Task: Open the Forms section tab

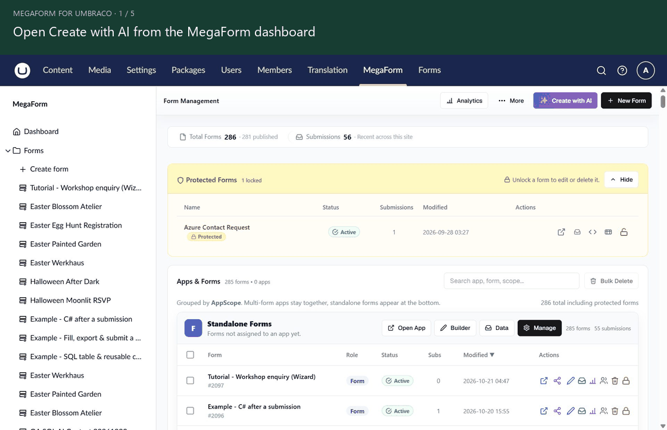Action: (429, 70)
